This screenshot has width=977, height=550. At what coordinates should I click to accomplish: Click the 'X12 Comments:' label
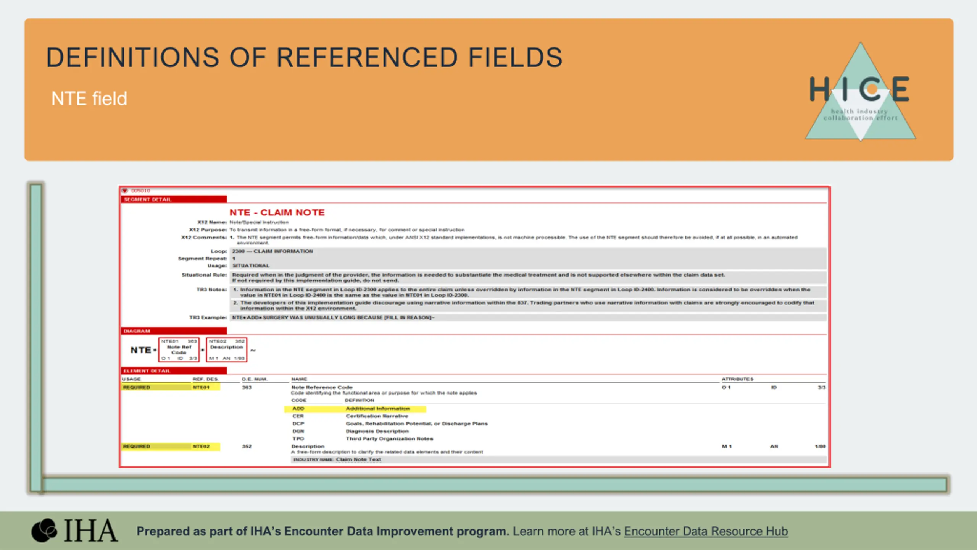point(204,238)
